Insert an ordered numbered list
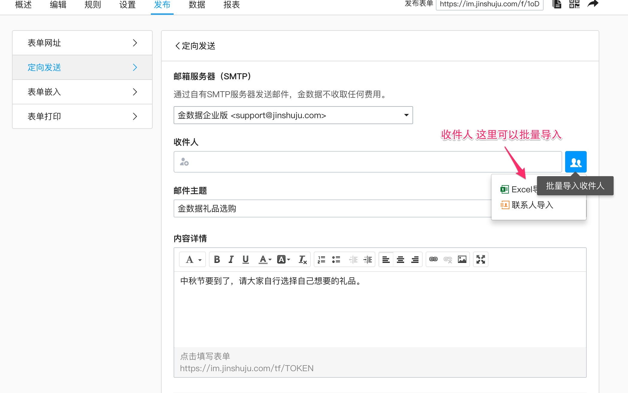 coord(321,259)
